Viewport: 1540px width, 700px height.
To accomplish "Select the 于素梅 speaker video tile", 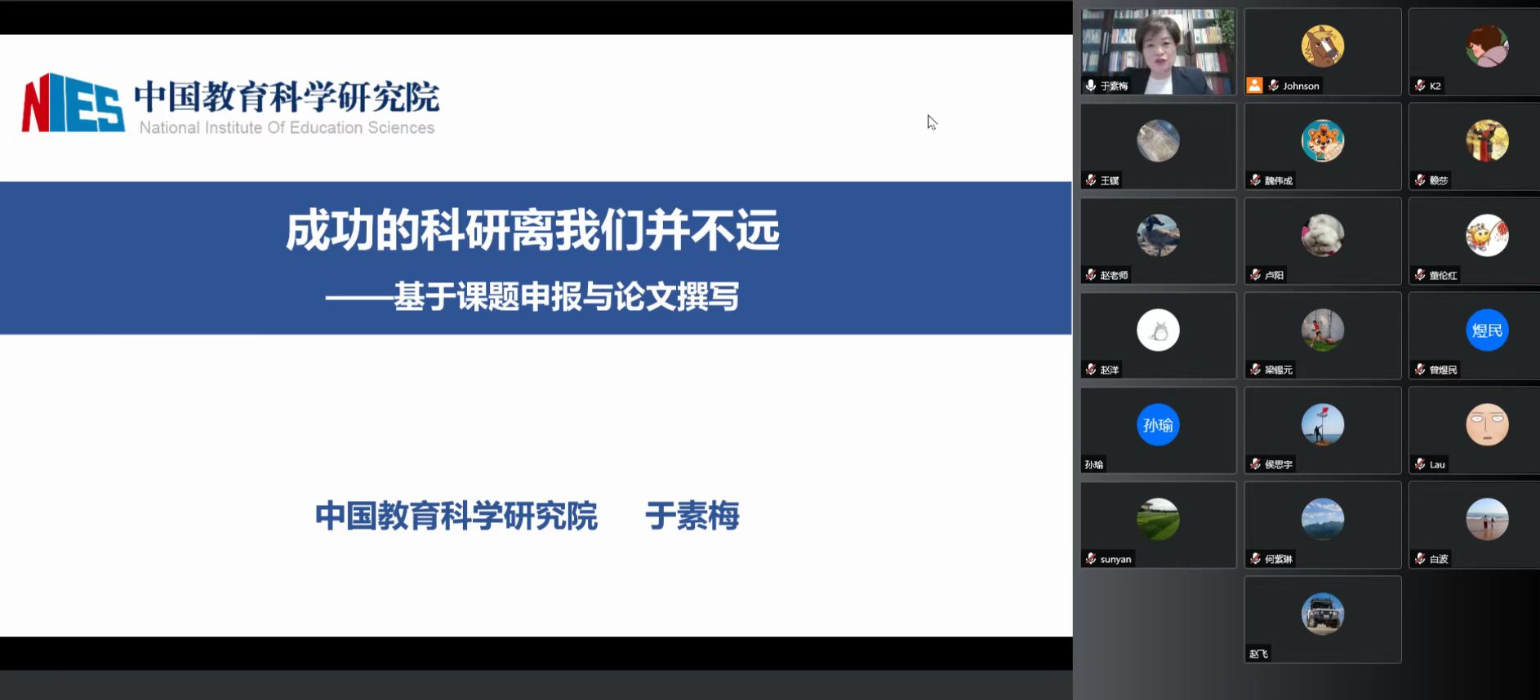I will click(1158, 49).
